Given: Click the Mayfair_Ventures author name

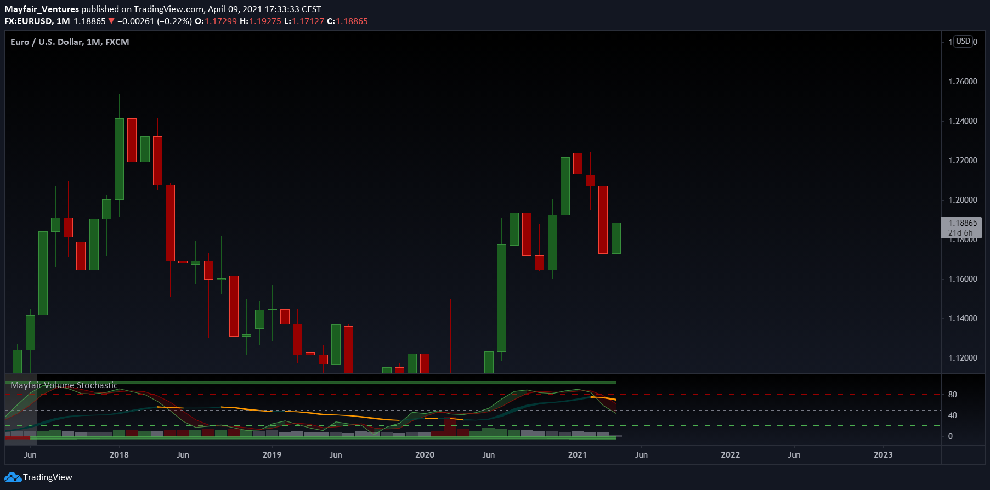Looking at the screenshot, I should (42, 9).
